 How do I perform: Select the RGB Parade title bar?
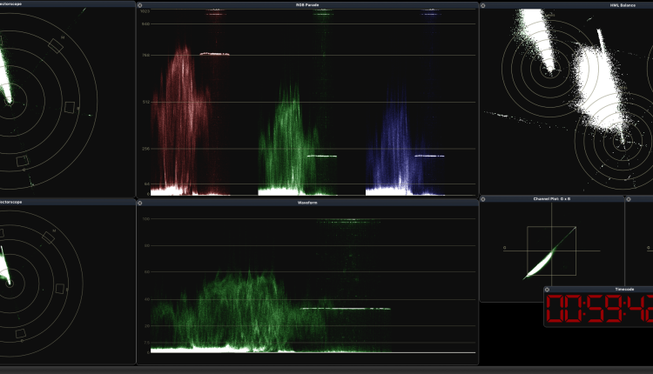pos(306,5)
